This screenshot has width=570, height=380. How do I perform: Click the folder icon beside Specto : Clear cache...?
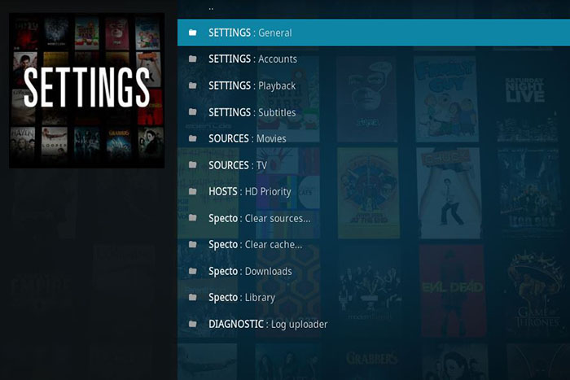(x=193, y=244)
